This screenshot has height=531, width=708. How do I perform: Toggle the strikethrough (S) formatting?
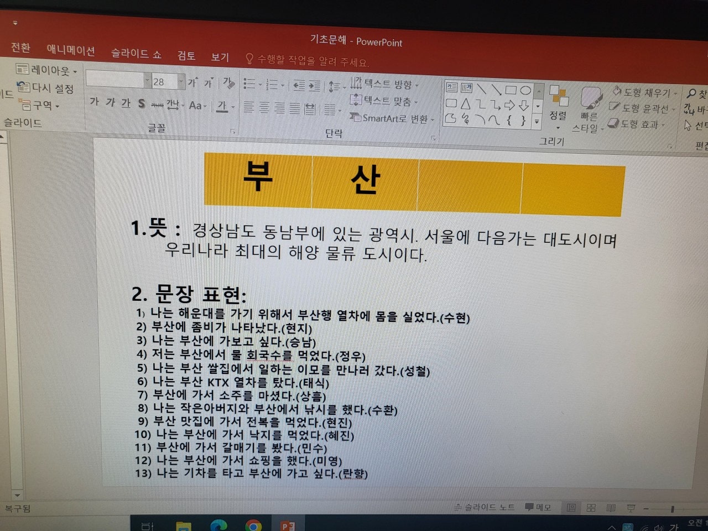pyautogui.click(x=142, y=103)
